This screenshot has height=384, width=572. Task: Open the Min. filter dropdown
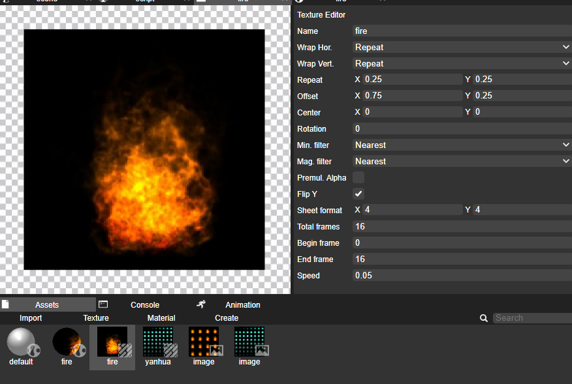pyautogui.click(x=462, y=145)
